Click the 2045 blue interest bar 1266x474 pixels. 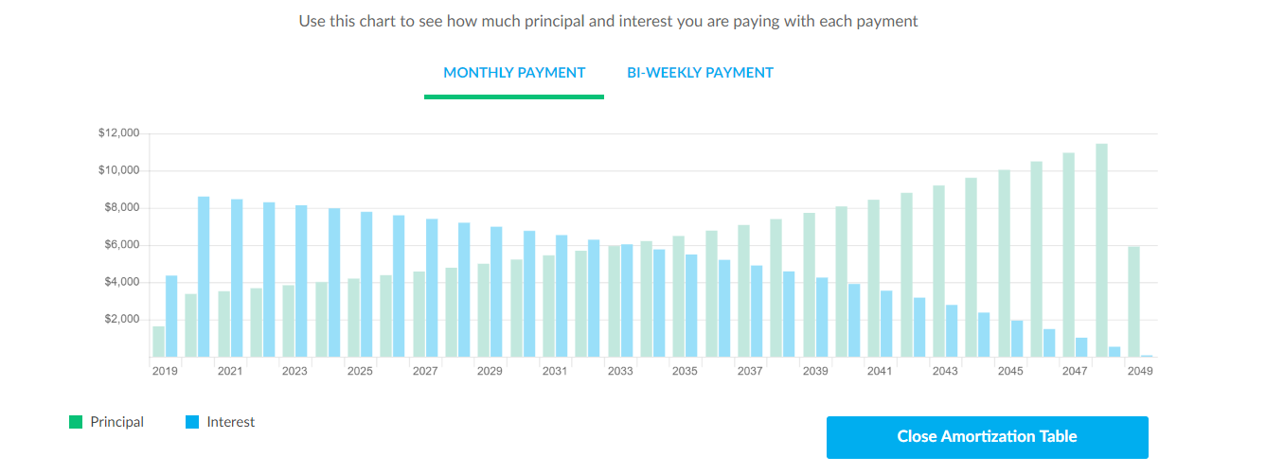click(x=1017, y=339)
